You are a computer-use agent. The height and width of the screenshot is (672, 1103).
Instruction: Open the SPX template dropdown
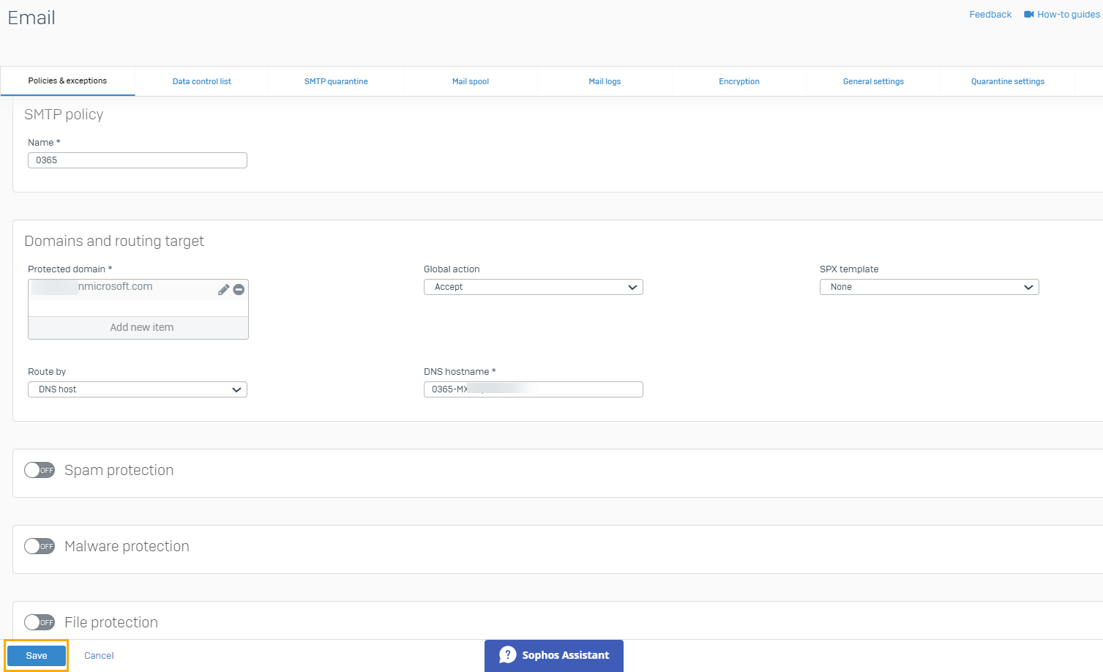(x=929, y=286)
